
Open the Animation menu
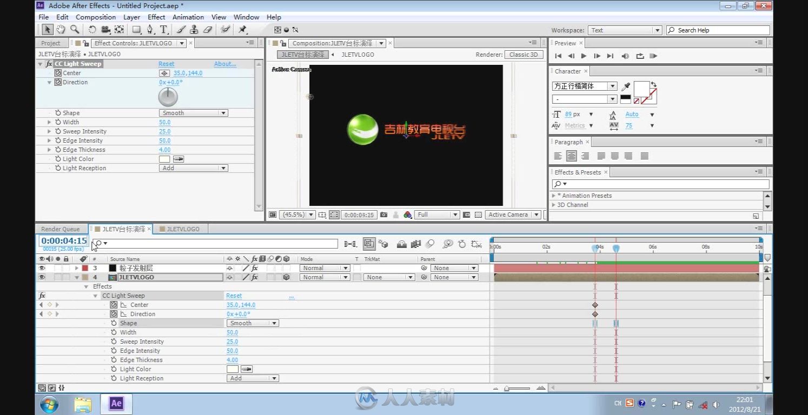(188, 17)
